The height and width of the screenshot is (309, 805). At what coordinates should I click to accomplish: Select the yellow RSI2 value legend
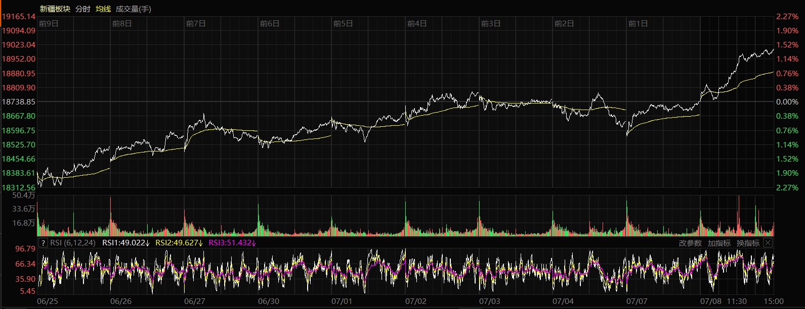[179, 243]
